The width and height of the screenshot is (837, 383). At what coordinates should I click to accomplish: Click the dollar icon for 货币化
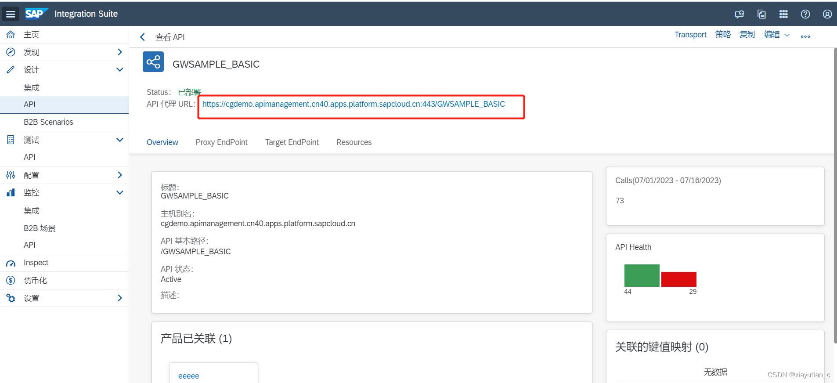[x=11, y=280]
